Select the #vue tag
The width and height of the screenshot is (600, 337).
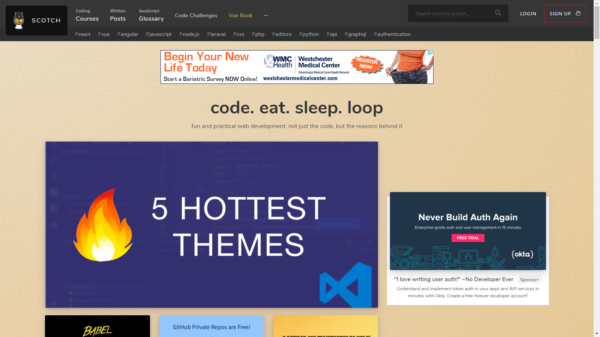tap(103, 34)
